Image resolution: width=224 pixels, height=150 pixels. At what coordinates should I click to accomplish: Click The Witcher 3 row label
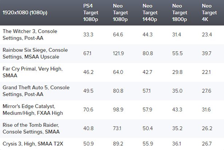click(x=30, y=35)
